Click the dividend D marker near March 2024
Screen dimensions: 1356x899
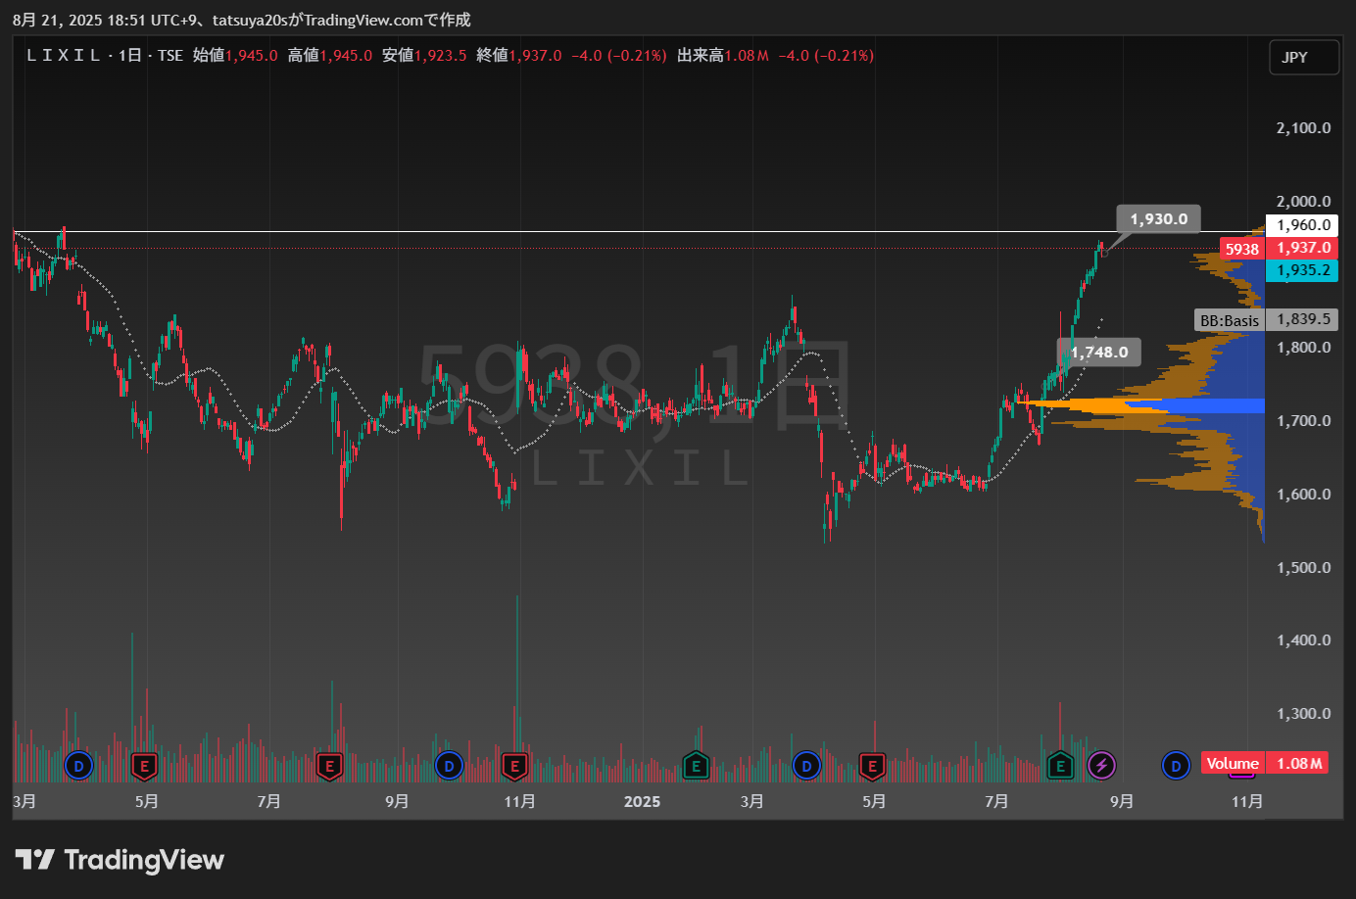tap(78, 766)
